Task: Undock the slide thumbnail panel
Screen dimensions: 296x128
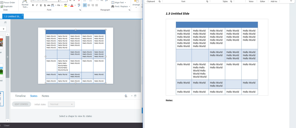Action: pyautogui.click(x=5, y=23)
